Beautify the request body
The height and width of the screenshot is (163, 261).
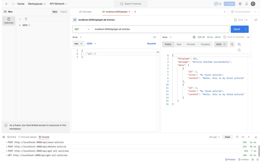pos(151,43)
